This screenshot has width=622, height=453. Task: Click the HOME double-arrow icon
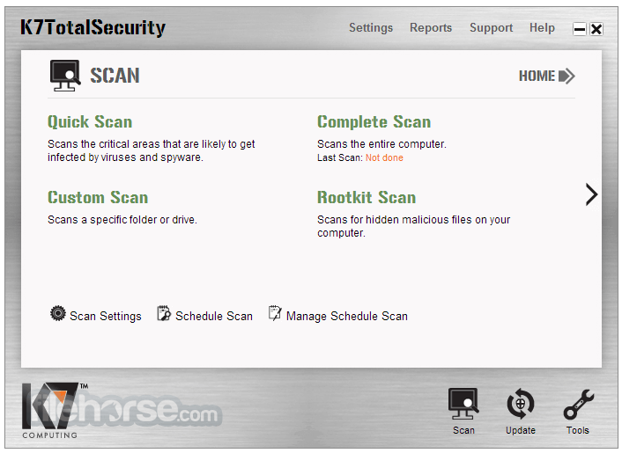pos(566,76)
